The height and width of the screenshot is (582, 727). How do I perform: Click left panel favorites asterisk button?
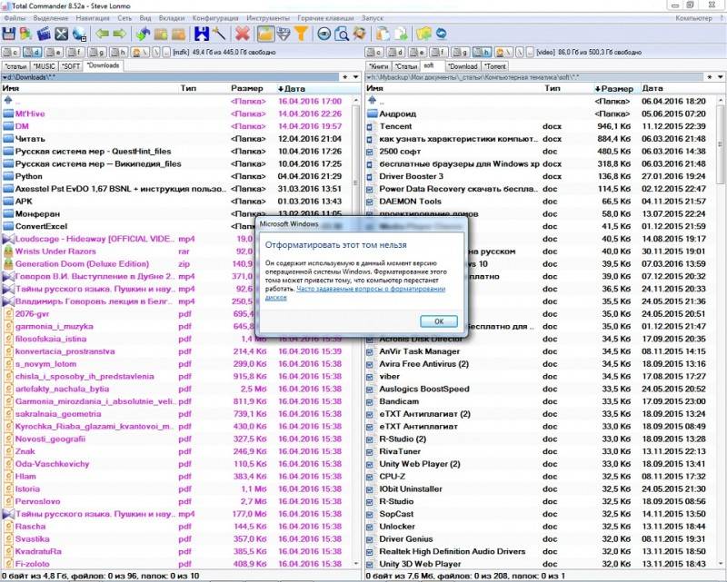click(x=344, y=77)
